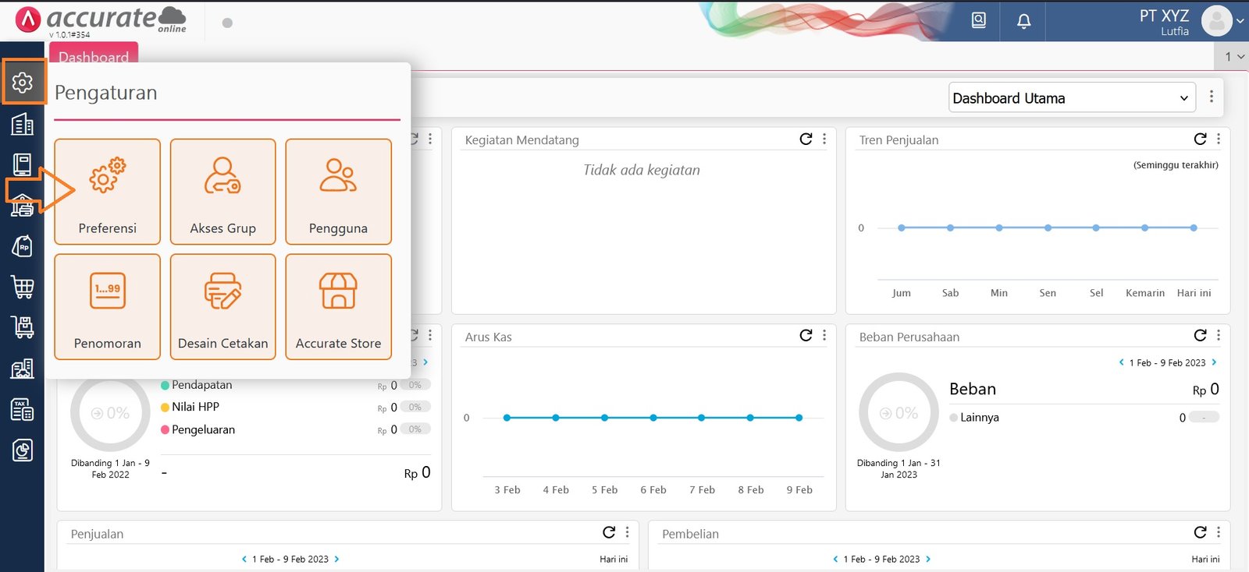Open the Akses Grup tile

pyautogui.click(x=222, y=192)
